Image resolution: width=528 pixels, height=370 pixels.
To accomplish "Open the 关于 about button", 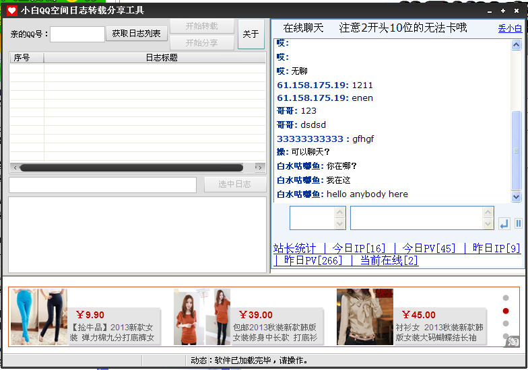I will tap(251, 34).
